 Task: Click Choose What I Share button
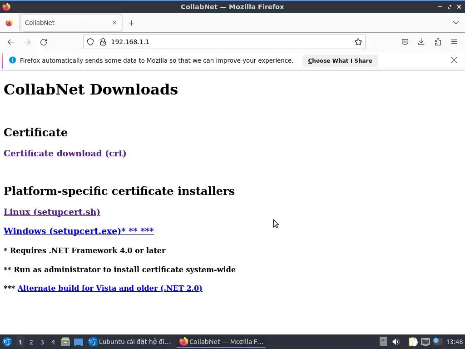340,60
